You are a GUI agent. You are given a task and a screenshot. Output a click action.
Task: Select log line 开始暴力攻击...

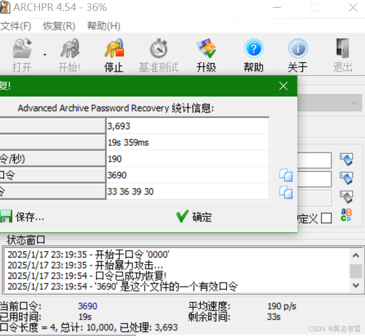click(85, 265)
